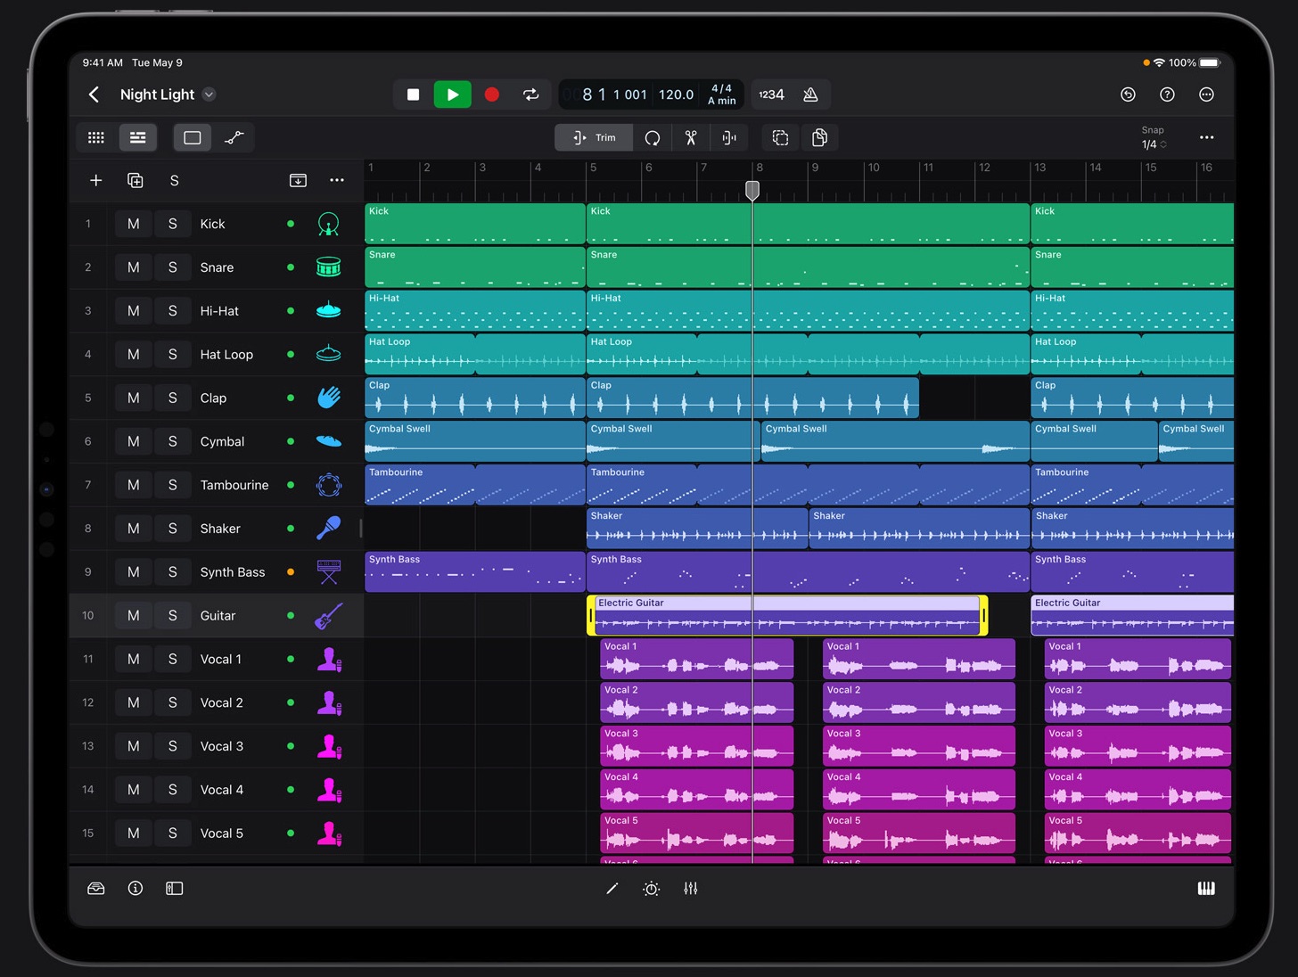Open the top-right more options menu
The height and width of the screenshot is (977, 1298).
point(1206,94)
